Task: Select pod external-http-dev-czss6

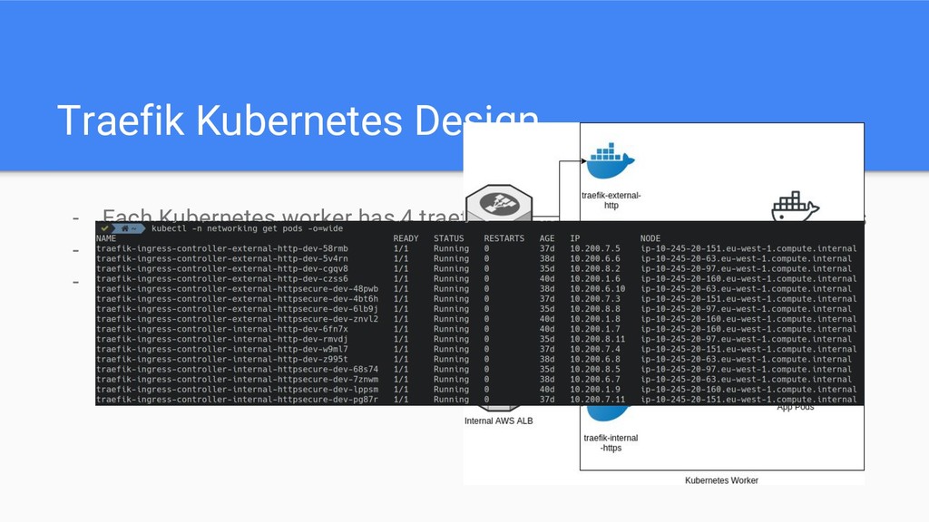Action: point(222,279)
